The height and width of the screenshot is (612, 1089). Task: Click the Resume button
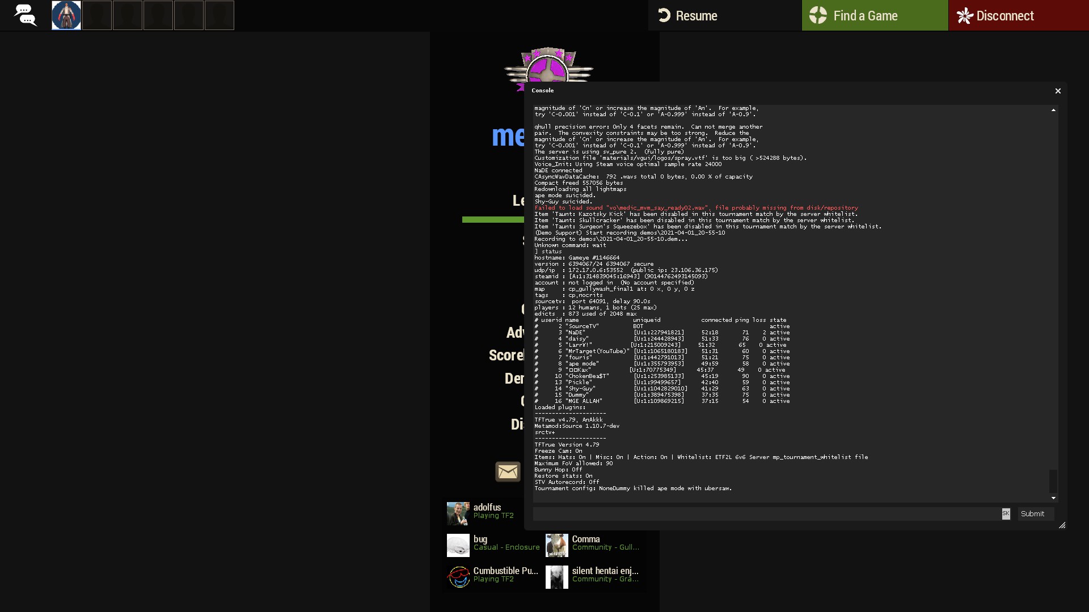pyautogui.click(x=725, y=15)
